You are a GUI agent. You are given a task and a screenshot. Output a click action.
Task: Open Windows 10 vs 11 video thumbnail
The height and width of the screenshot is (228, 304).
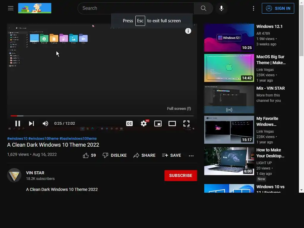[229, 188]
